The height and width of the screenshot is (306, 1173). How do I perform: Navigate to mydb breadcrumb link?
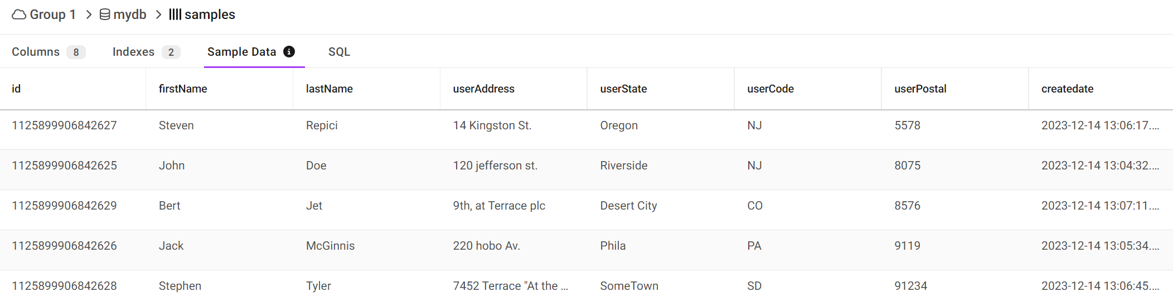[130, 14]
